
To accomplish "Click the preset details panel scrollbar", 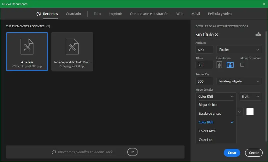I will click(x=266, y=86).
